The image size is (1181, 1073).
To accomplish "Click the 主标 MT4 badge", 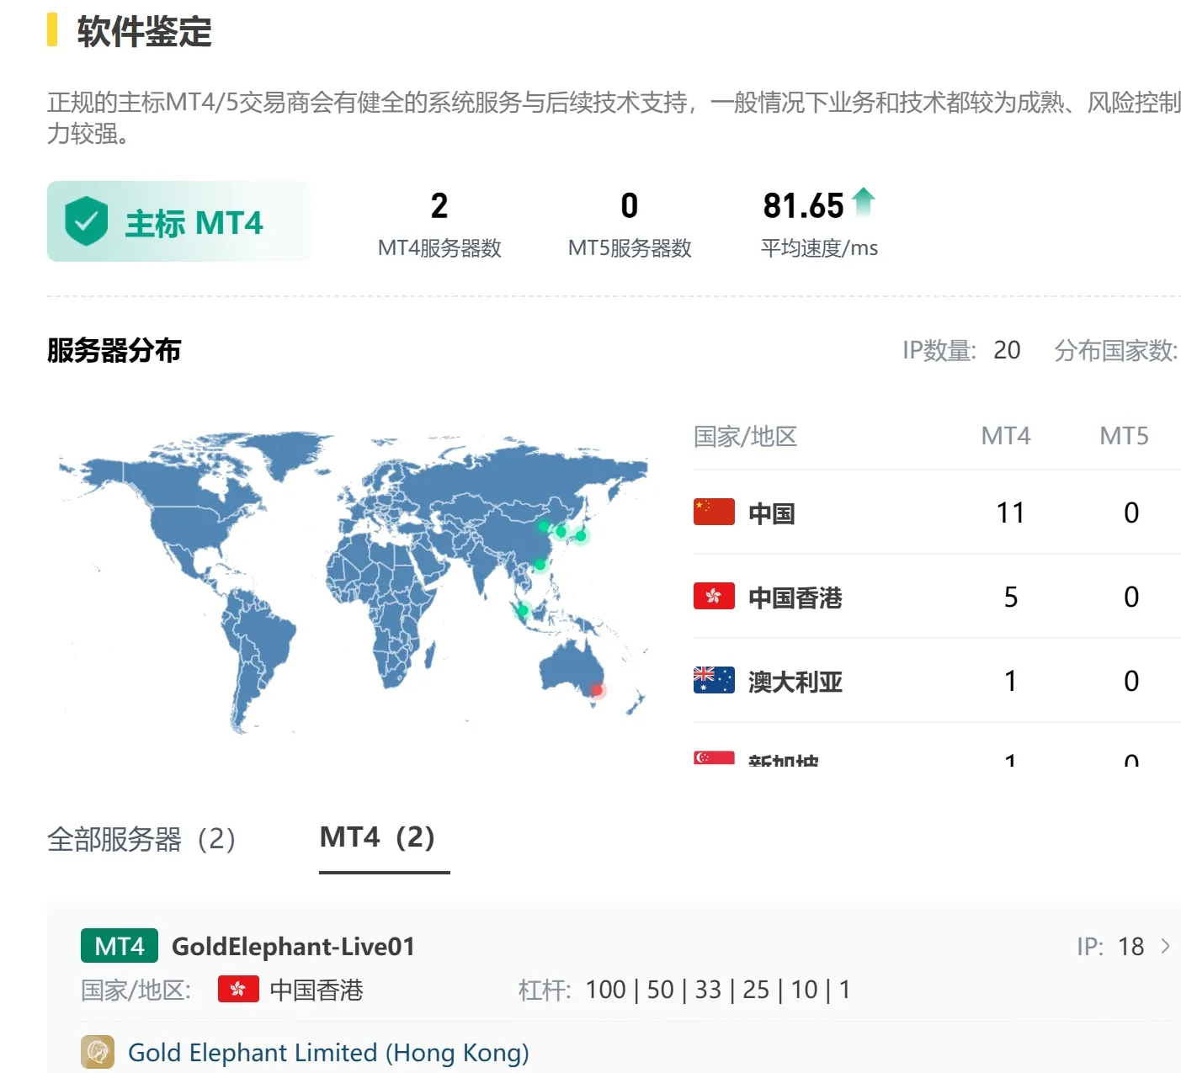I will [178, 221].
